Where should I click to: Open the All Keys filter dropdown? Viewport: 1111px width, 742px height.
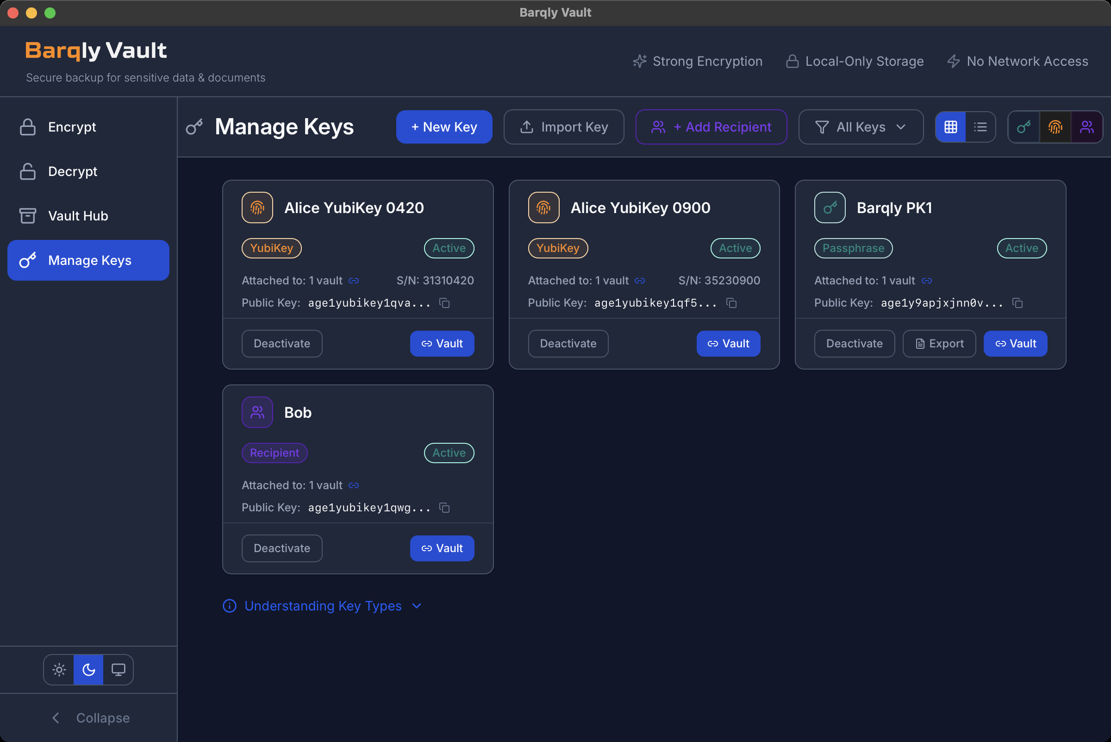pyautogui.click(x=860, y=127)
